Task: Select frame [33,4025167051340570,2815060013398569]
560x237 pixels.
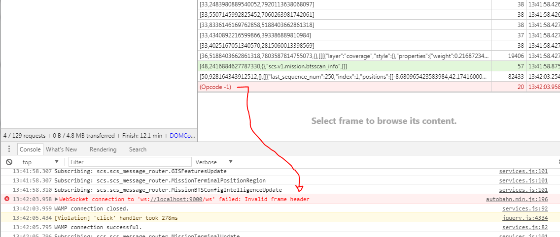Action: [379, 46]
